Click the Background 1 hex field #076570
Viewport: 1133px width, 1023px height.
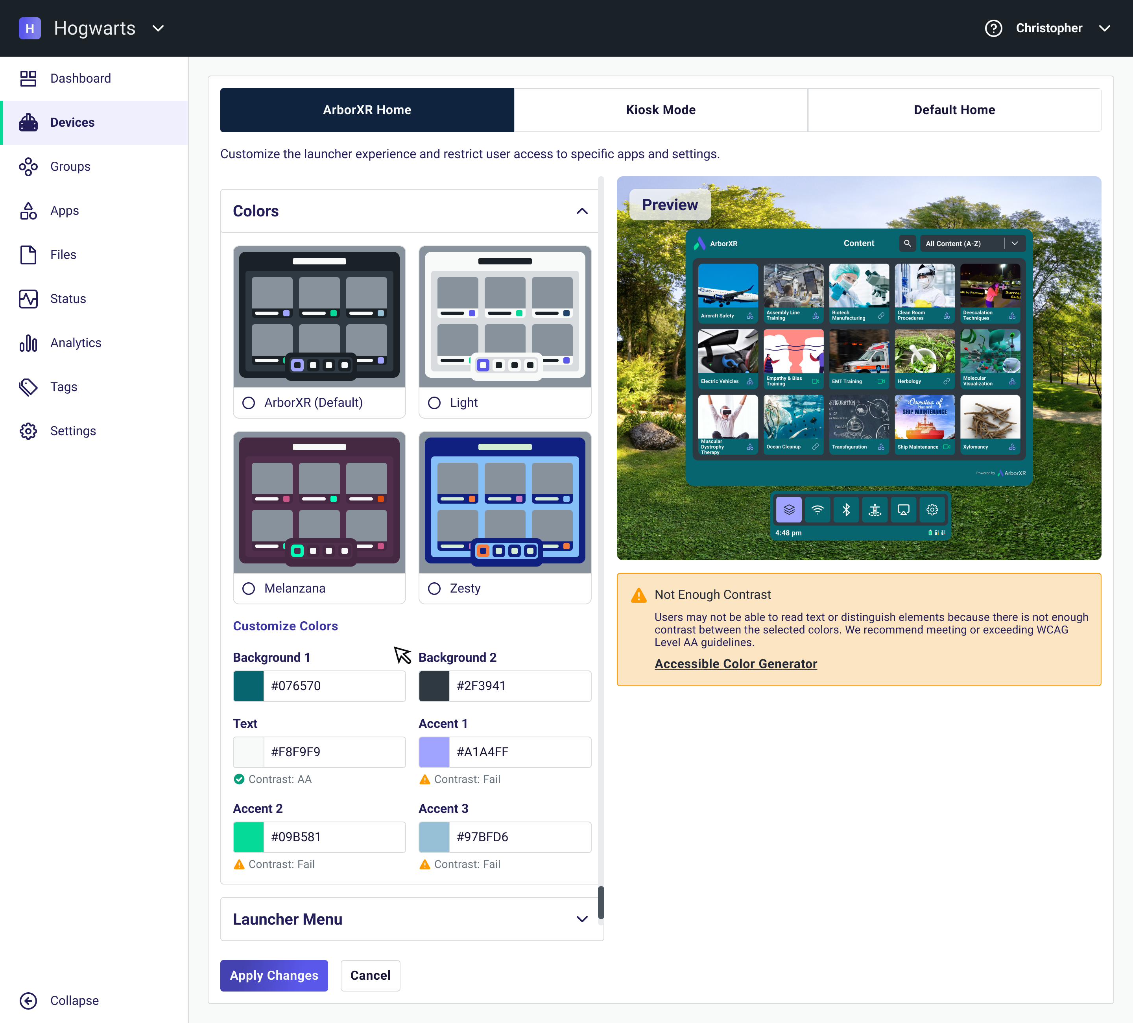coord(334,686)
